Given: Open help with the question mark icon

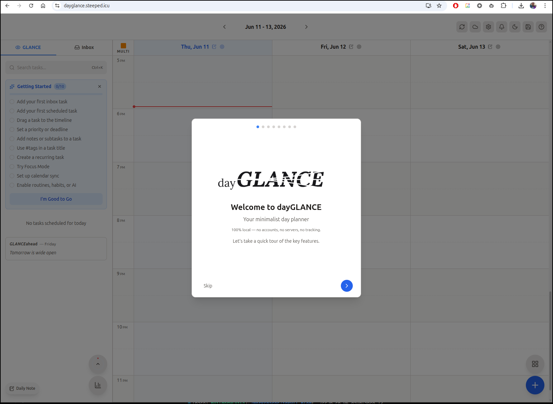Looking at the screenshot, I should (541, 27).
